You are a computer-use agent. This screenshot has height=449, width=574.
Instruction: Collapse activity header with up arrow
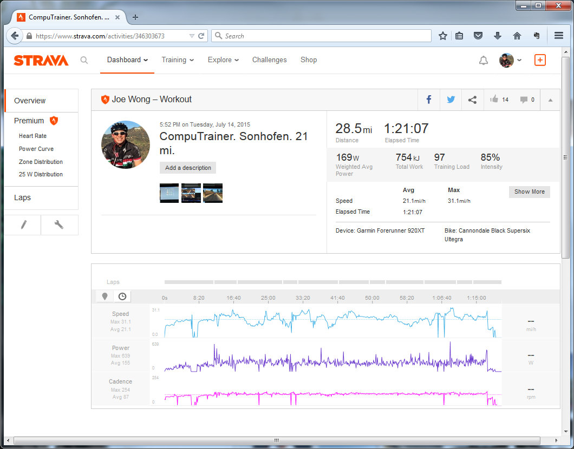(550, 100)
